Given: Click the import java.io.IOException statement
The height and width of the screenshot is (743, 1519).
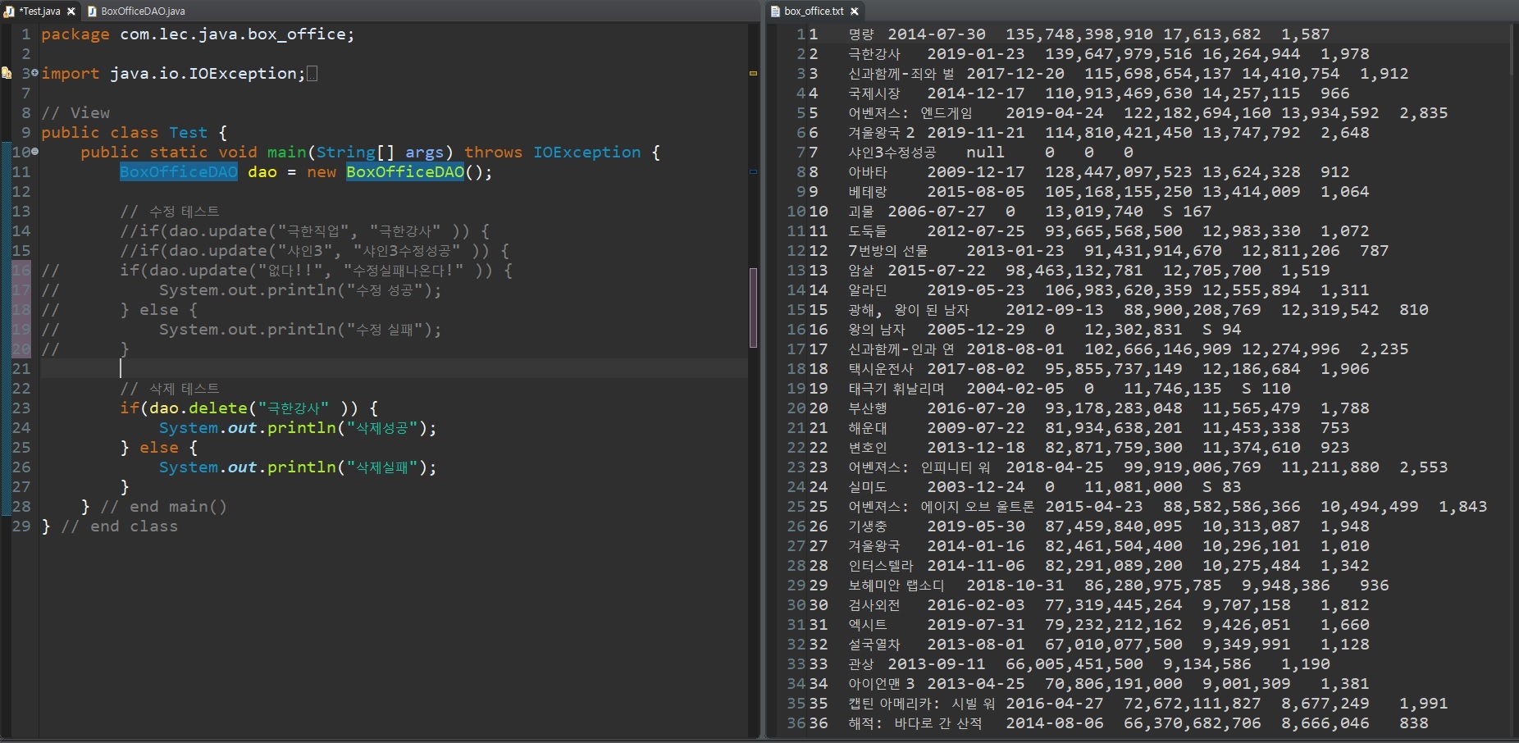Looking at the screenshot, I should click(x=173, y=73).
